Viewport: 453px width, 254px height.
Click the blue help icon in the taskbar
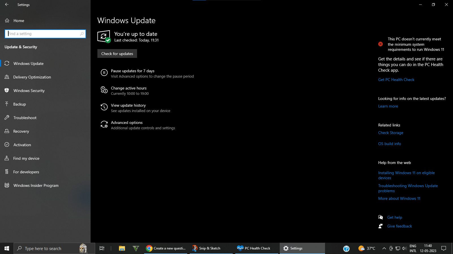(x=346, y=248)
